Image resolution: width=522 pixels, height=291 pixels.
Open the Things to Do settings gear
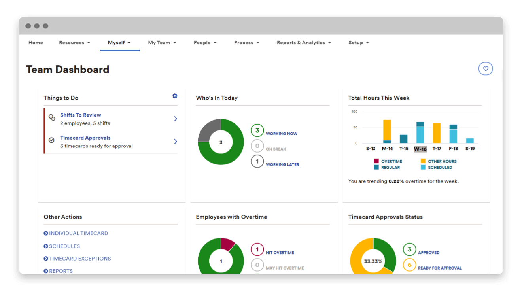pos(174,96)
